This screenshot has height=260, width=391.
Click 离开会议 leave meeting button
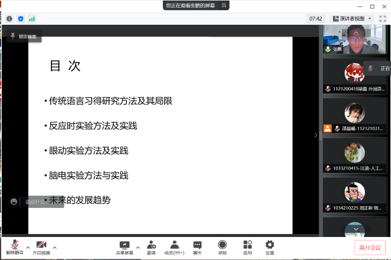370,248
